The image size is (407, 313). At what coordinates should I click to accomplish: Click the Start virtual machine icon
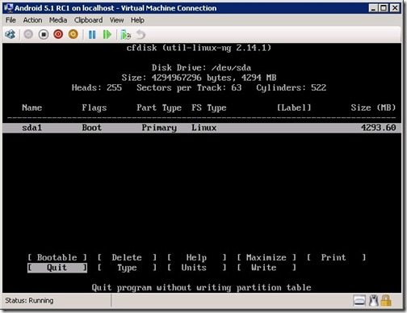pyautogui.click(x=28, y=35)
